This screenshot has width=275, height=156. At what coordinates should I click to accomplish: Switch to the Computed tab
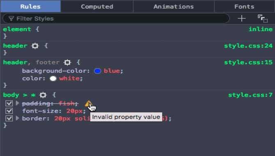[97, 7]
